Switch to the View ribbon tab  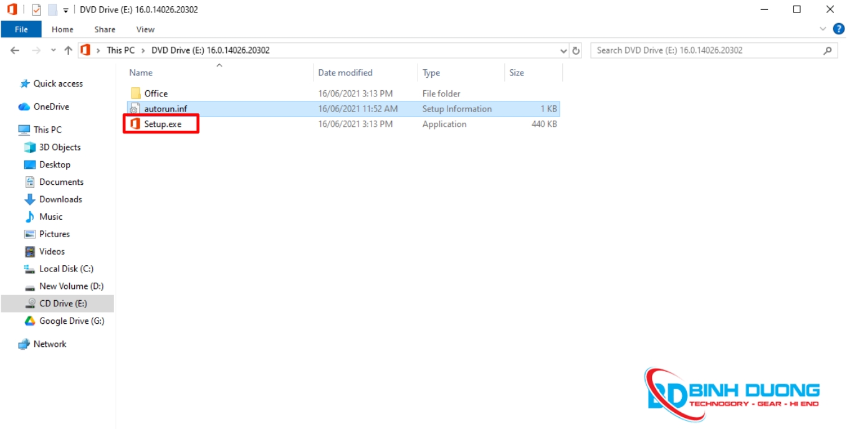145,29
